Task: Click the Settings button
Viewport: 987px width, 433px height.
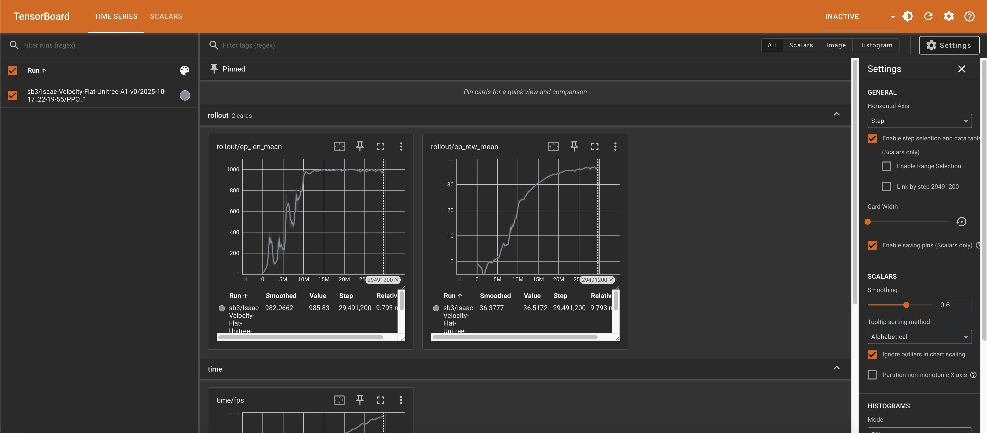Action: (x=949, y=45)
